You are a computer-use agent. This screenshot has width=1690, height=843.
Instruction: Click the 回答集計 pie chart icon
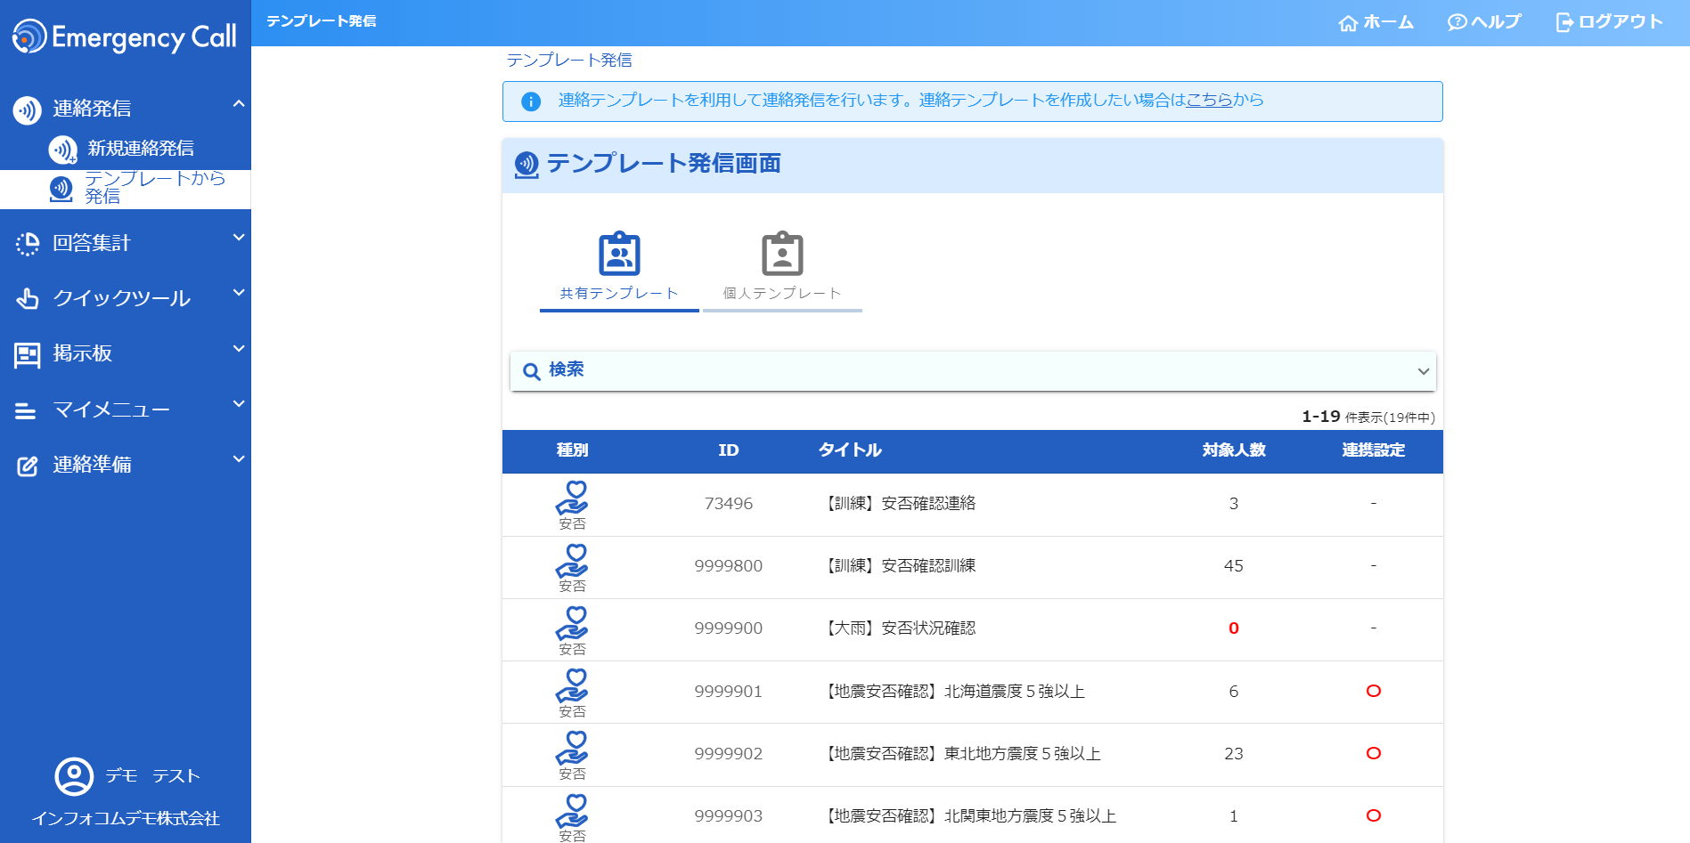(28, 244)
